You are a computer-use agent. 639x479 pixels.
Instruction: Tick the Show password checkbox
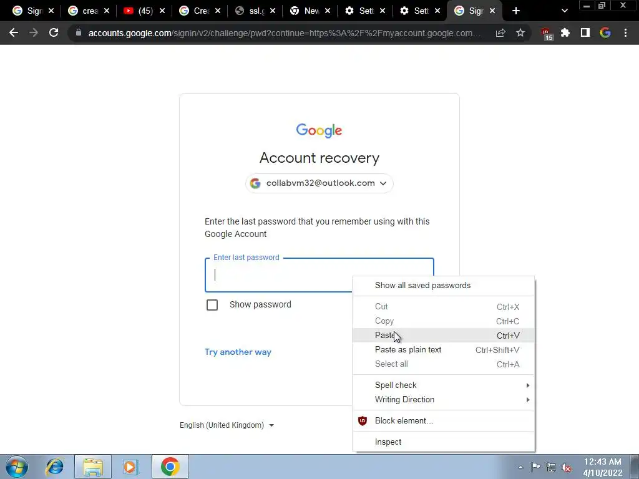pyautogui.click(x=212, y=304)
